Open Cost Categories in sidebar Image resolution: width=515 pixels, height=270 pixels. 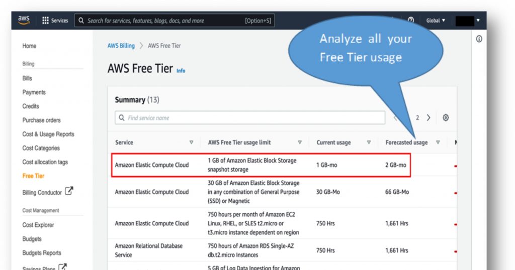coord(41,148)
